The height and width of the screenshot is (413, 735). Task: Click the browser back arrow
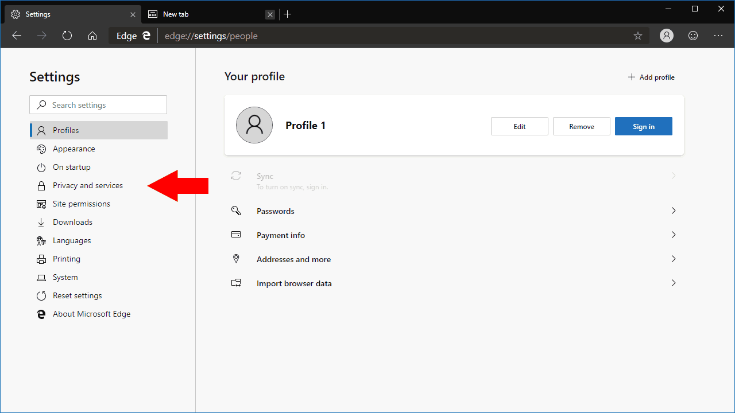tap(17, 36)
